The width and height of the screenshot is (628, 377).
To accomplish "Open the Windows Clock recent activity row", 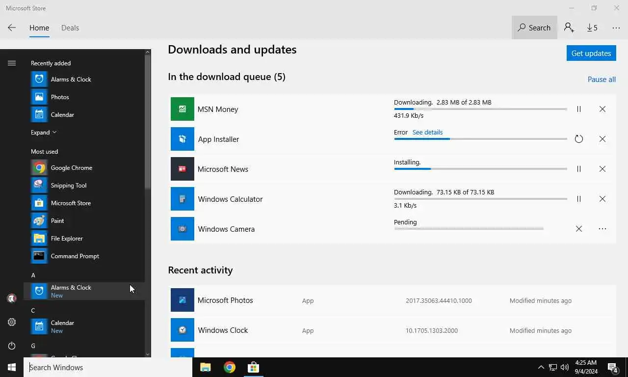I will [392, 330].
